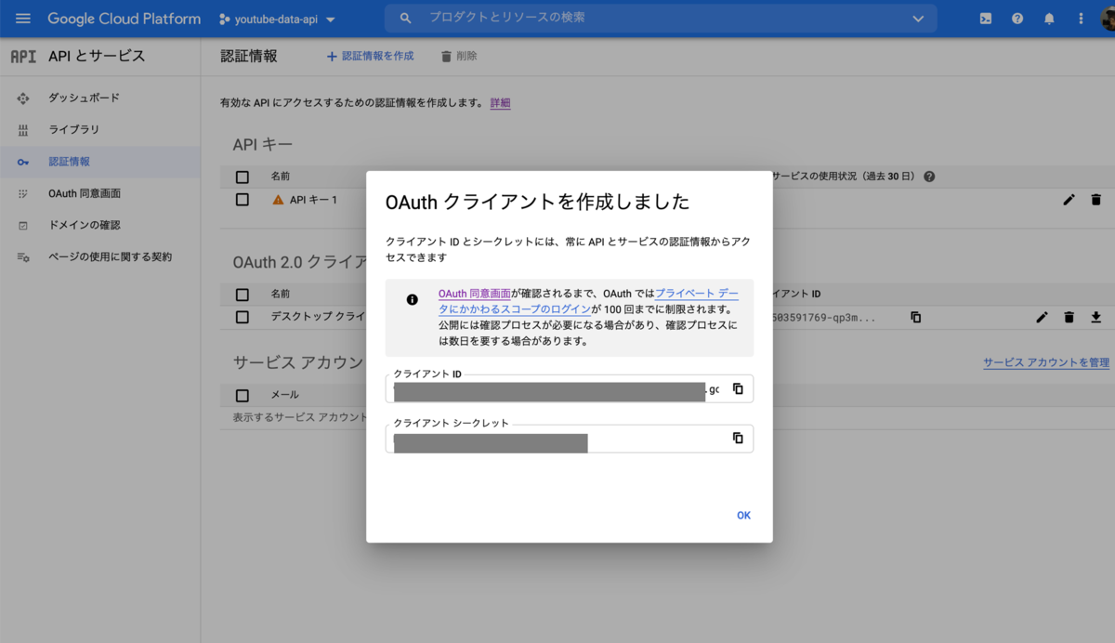Copy the クライアント シークレット value
Viewport: 1115px width, 643px height.
(739, 438)
